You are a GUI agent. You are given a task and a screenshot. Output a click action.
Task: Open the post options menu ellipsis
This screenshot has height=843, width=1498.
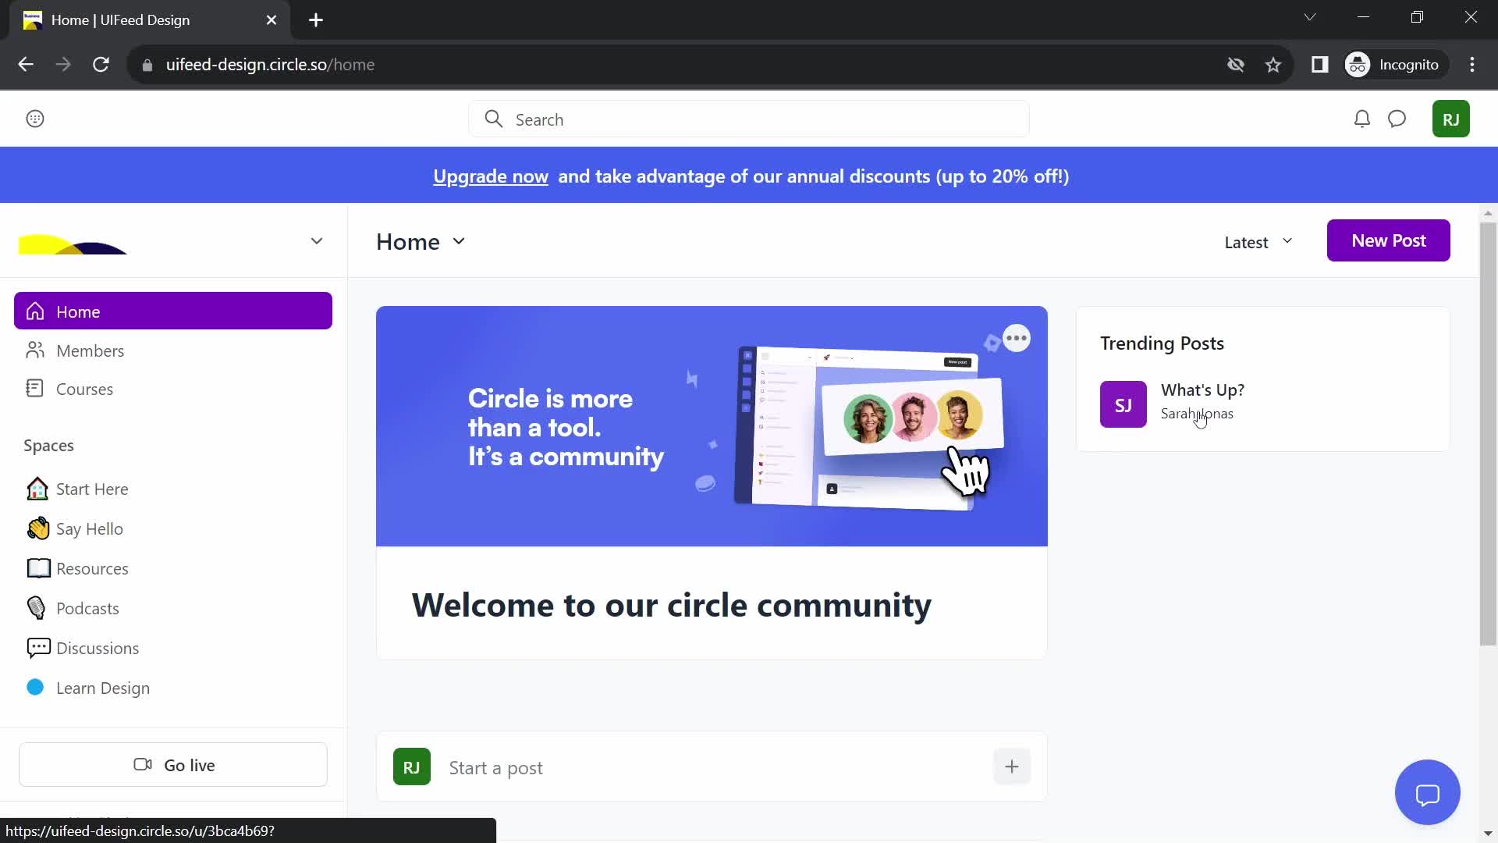(x=1017, y=338)
